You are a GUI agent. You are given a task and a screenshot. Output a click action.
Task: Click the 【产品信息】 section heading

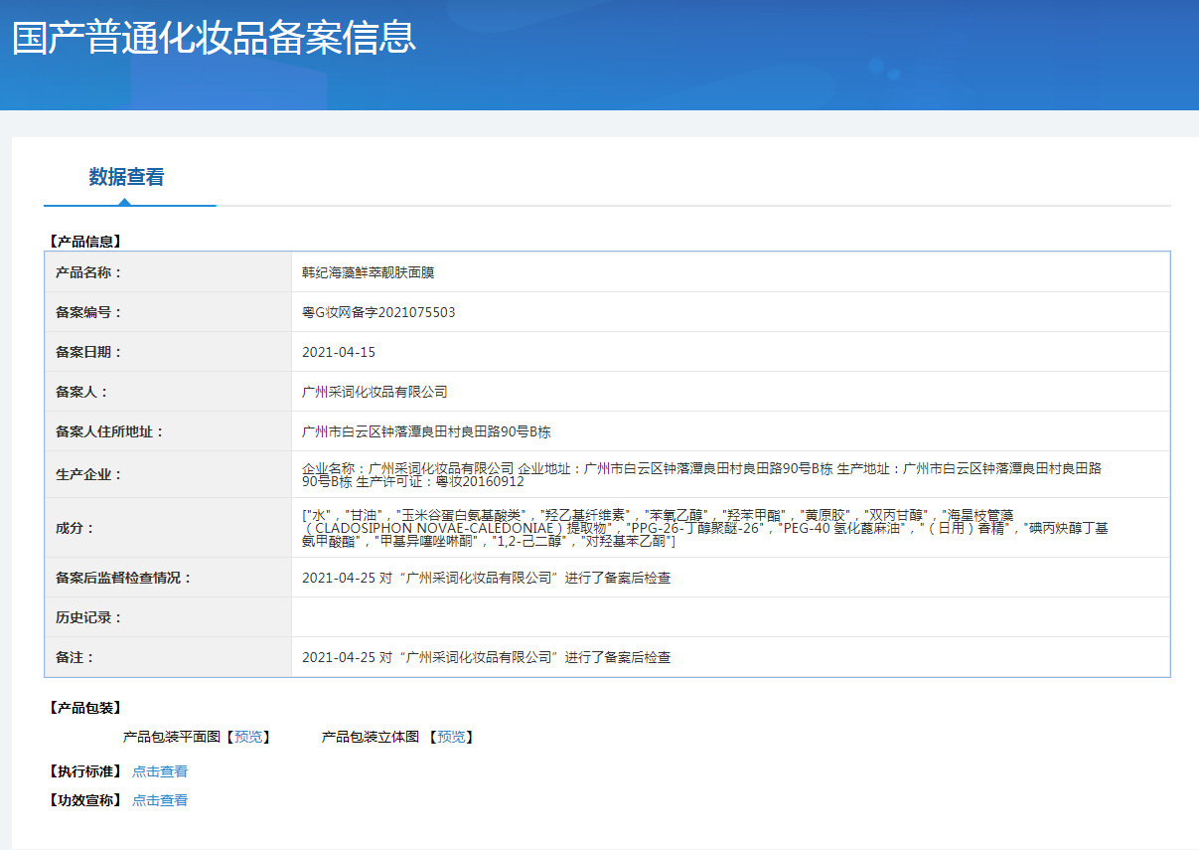click(x=84, y=242)
